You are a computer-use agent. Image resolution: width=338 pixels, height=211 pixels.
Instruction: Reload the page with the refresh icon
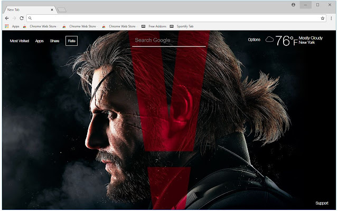[x=22, y=18]
